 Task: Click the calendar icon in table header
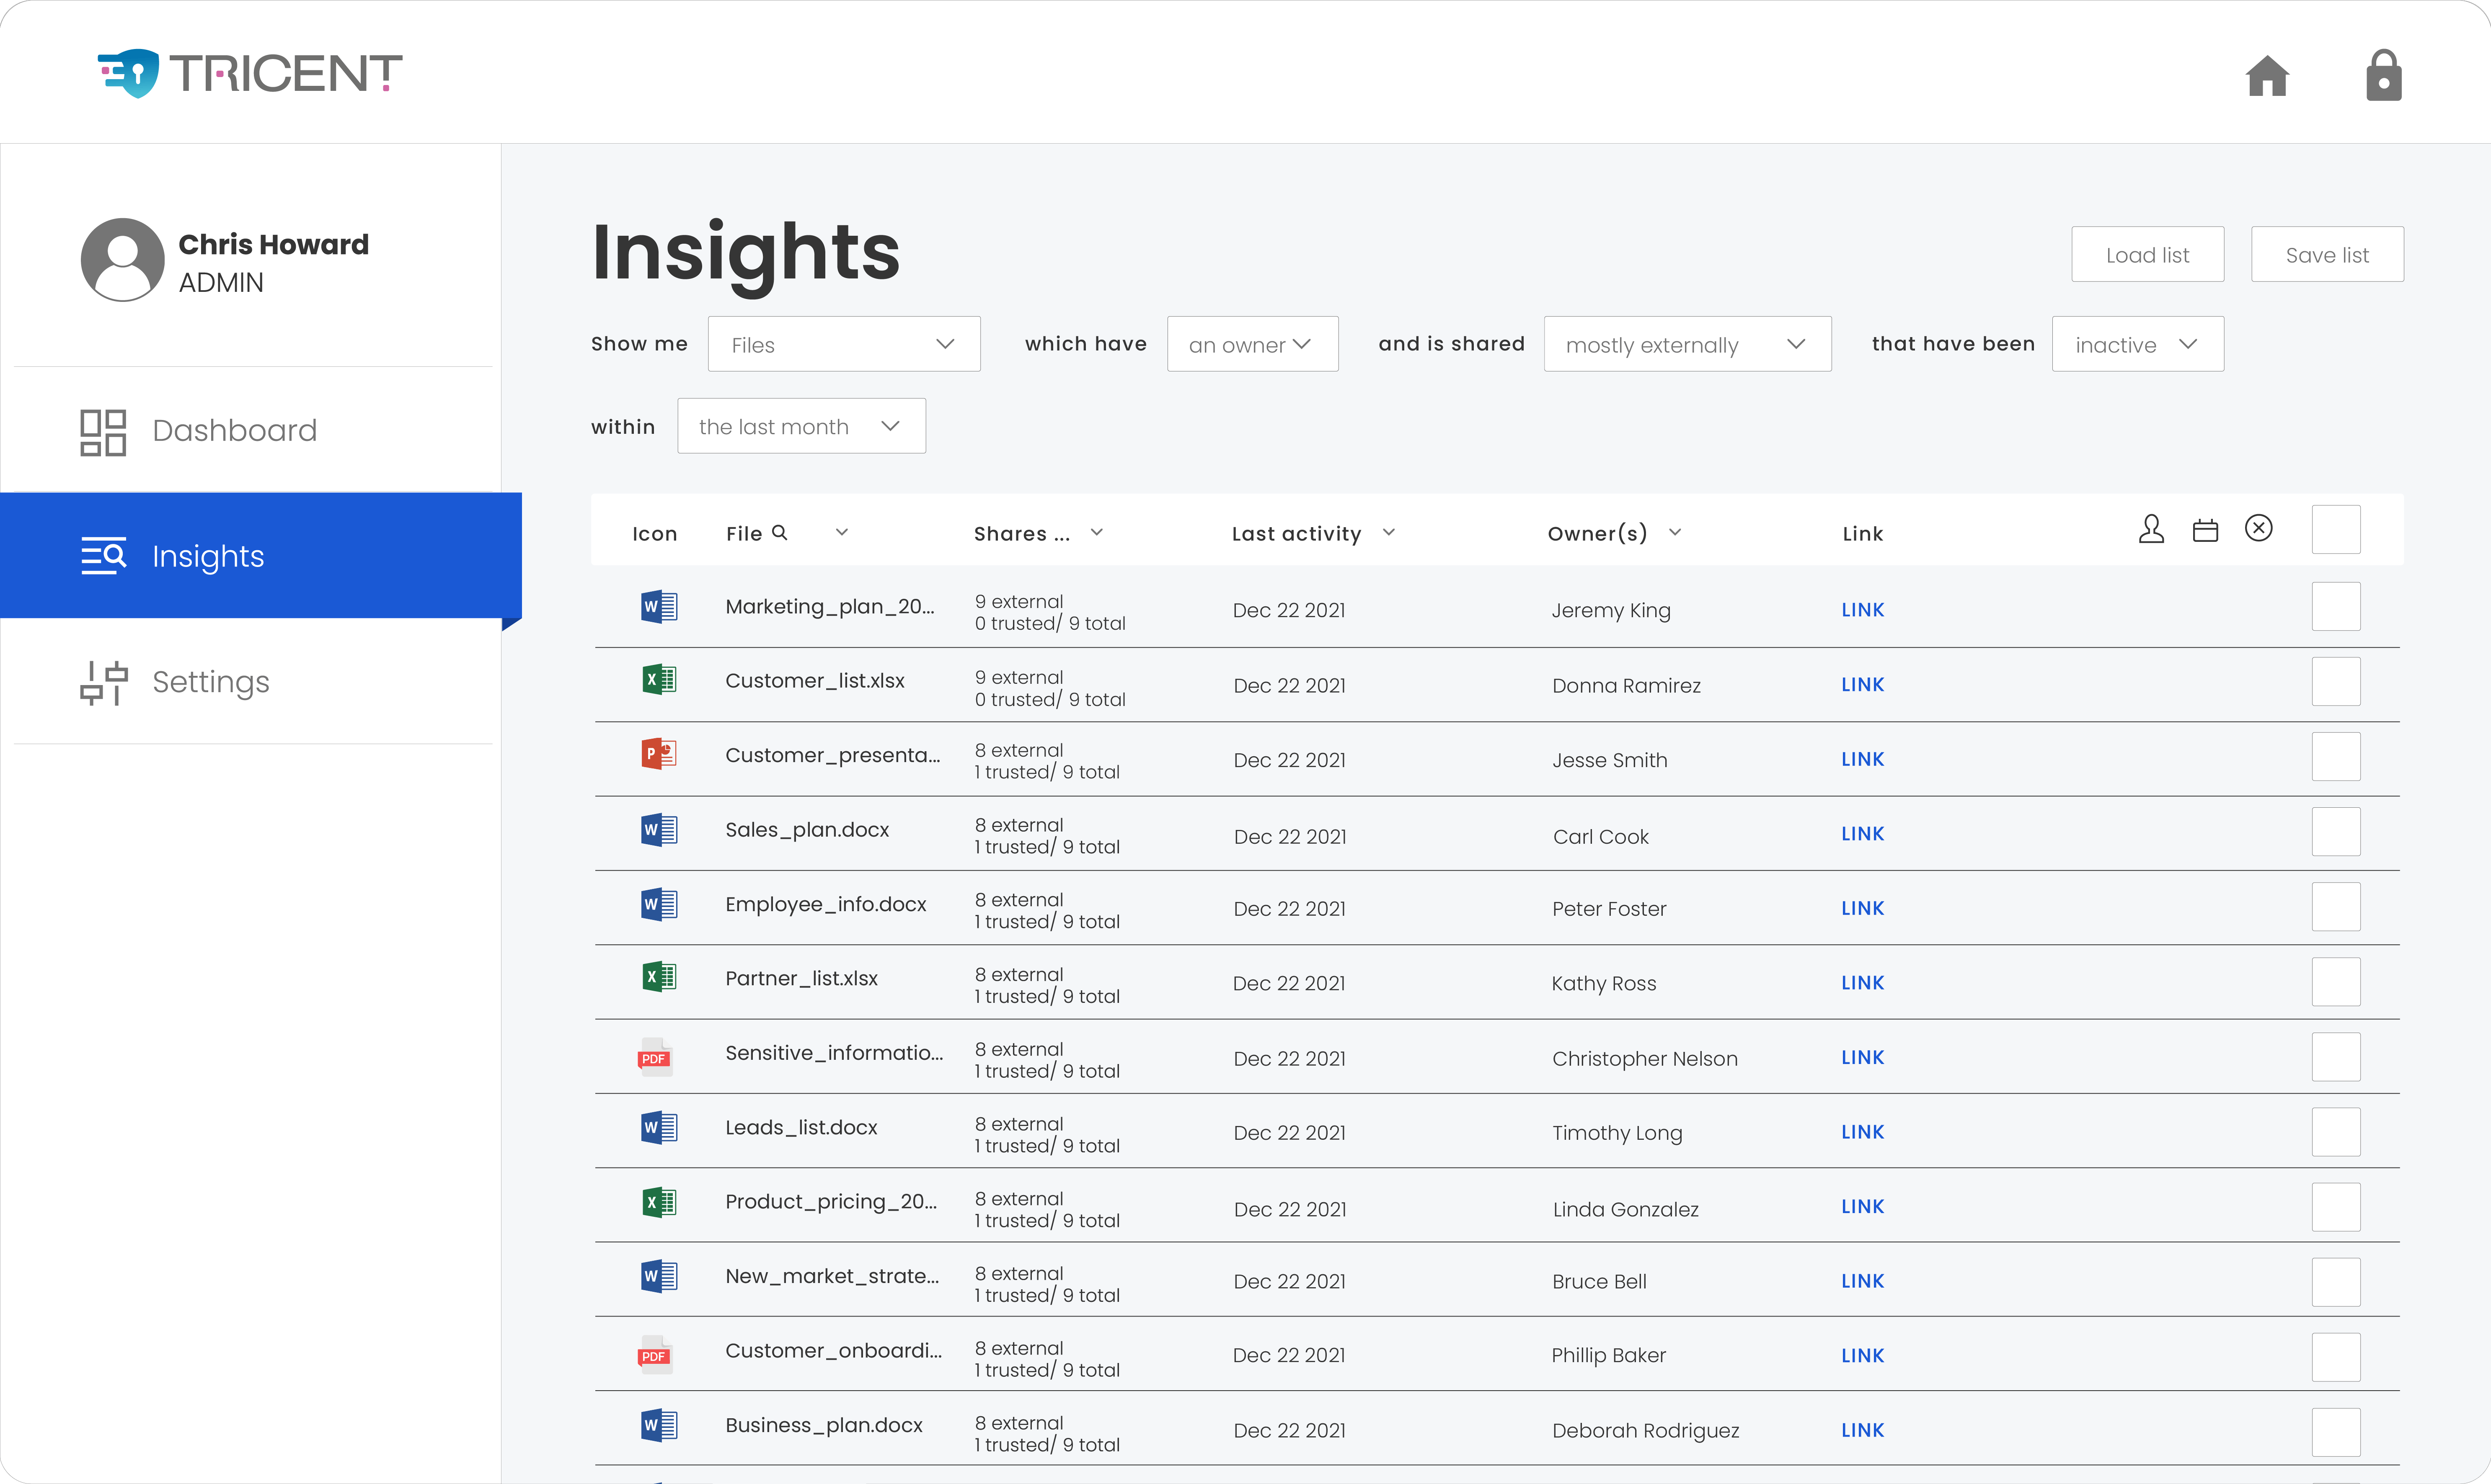(2205, 530)
